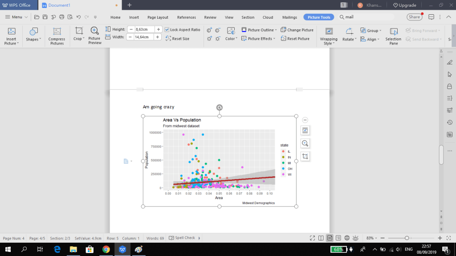Image resolution: width=456 pixels, height=256 pixels.
Task: Click the Change Picture button
Action: pos(297,30)
